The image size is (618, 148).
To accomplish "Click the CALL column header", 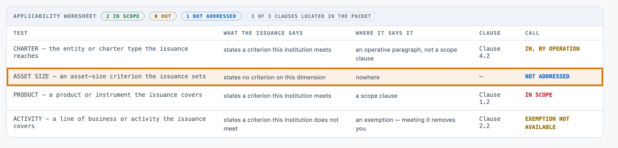I will (532, 33).
